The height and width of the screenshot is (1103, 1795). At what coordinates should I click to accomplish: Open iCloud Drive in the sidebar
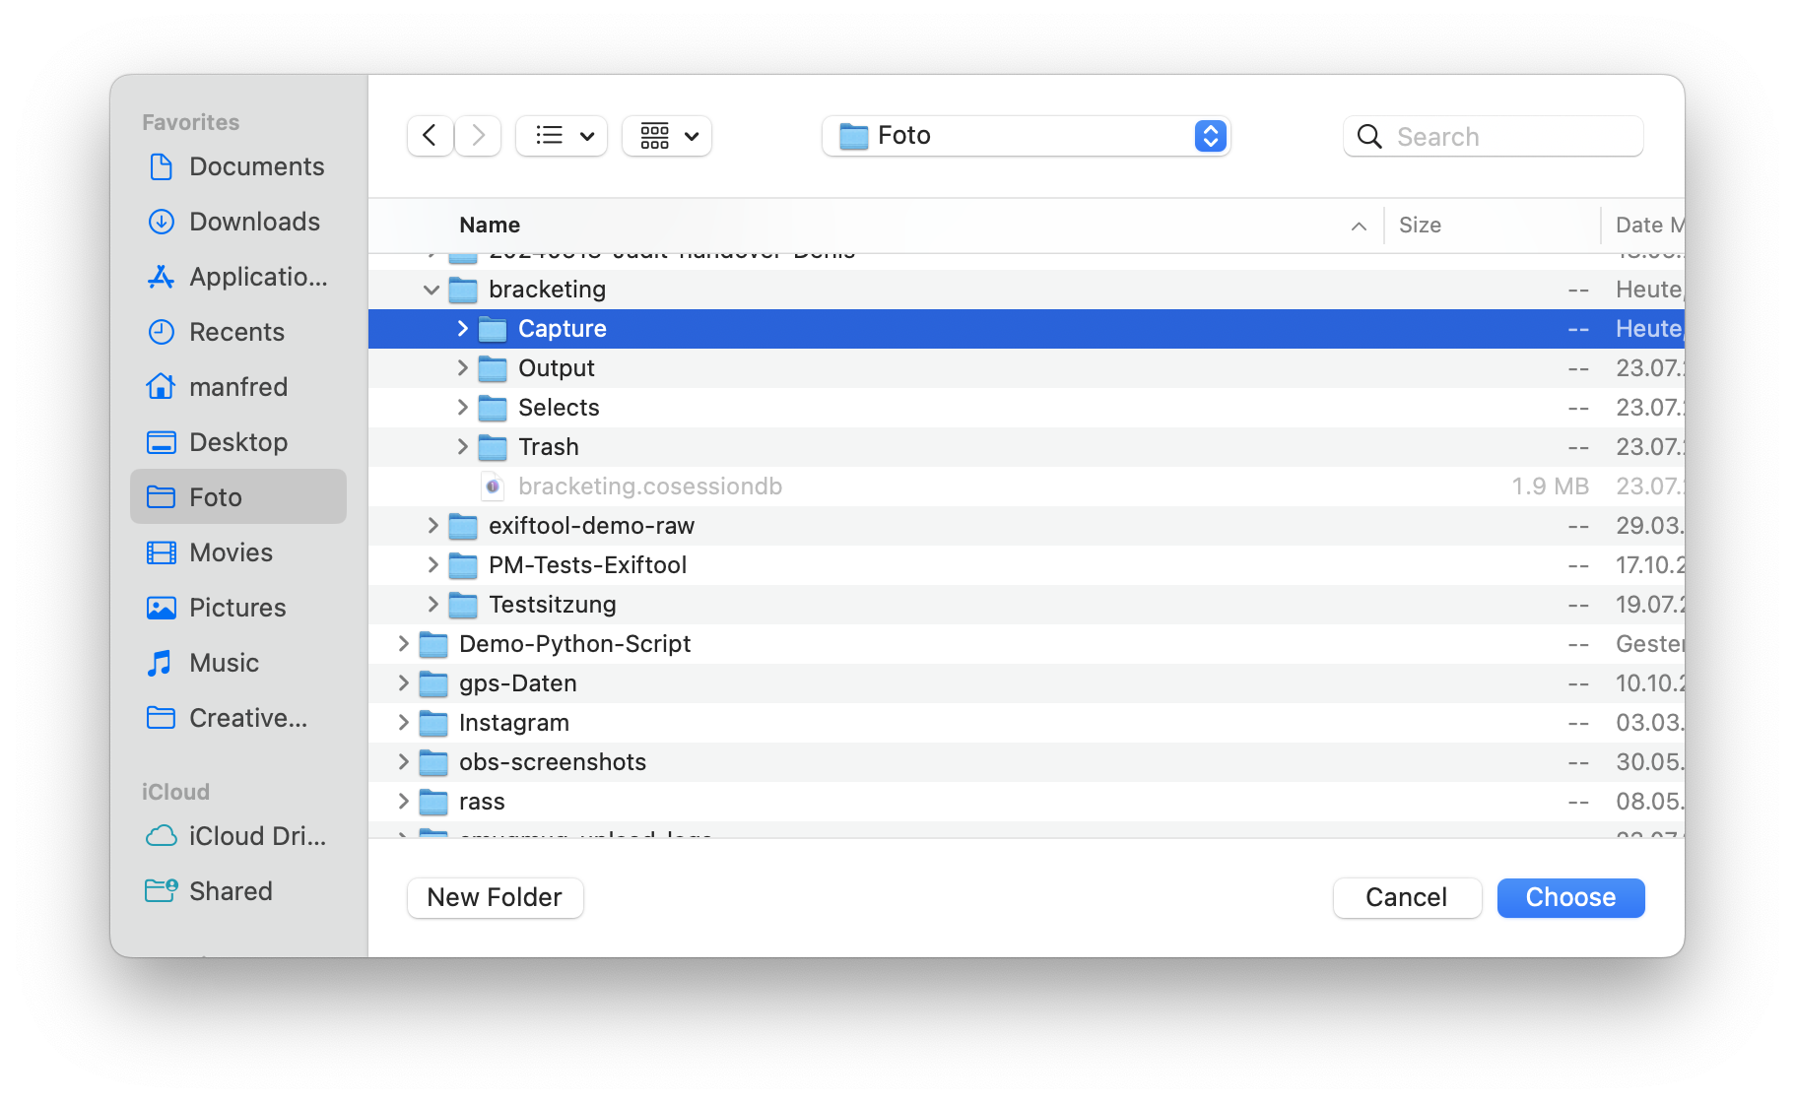[x=237, y=836]
